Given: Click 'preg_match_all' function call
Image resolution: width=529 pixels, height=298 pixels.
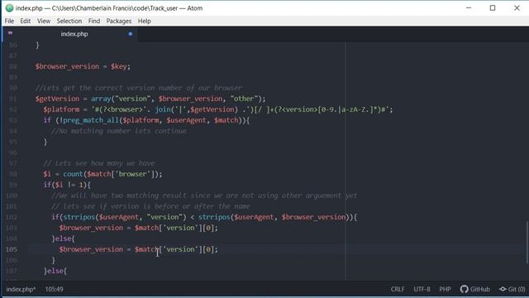Looking at the screenshot, I should click(x=91, y=120).
